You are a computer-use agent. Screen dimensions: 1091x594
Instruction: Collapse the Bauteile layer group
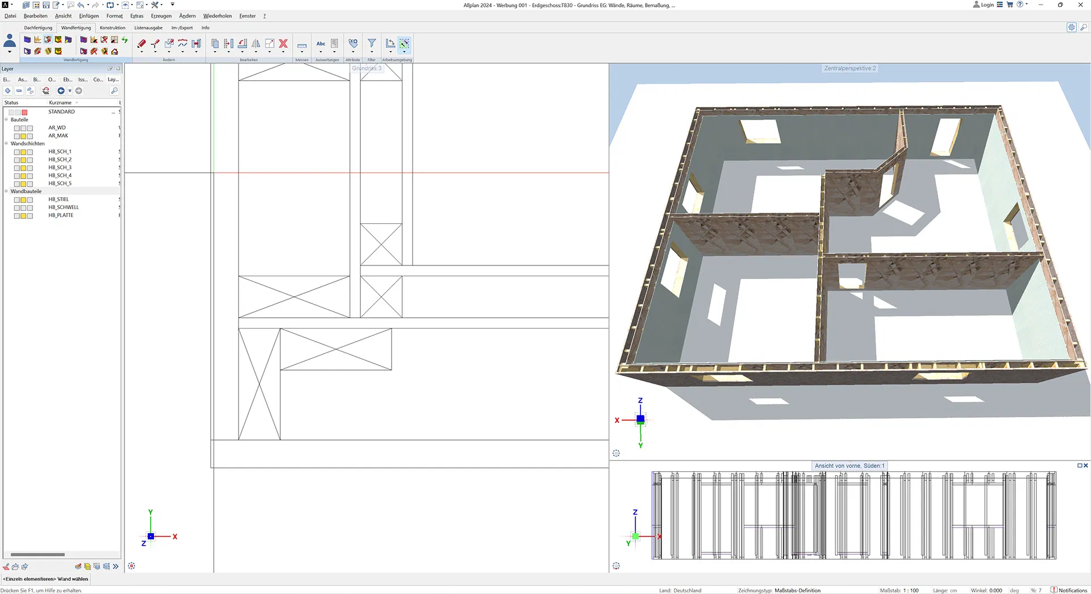[x=7, y=120]
